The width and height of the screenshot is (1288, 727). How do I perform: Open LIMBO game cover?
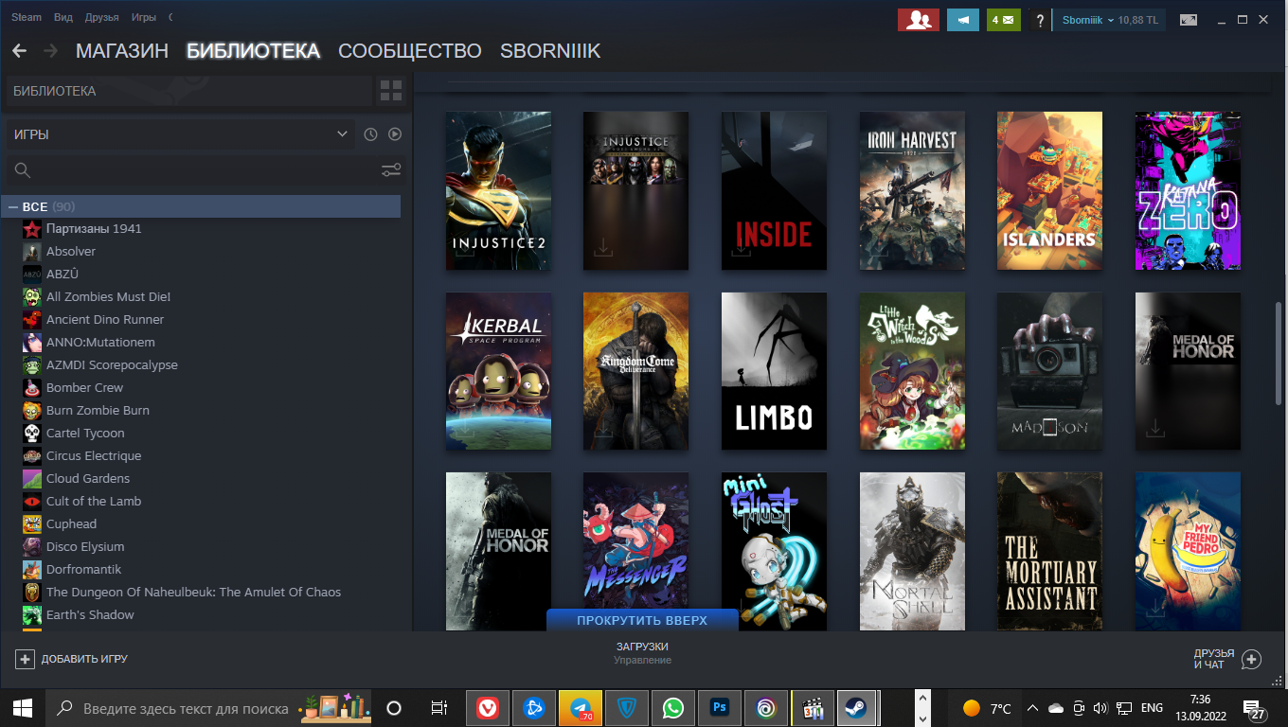[774, 371]
